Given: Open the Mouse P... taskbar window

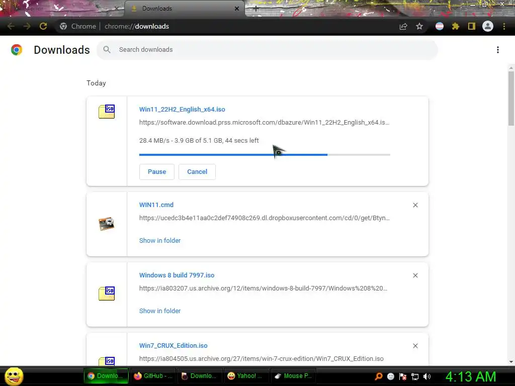Looking at the screenshot, I should pos(293,376).
